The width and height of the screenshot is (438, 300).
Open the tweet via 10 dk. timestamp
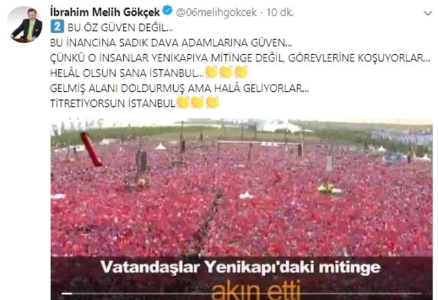click(x=280, y=12)
